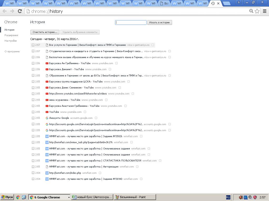Click the page icon of Все услуги по Германии
The image size is (269, 201).
coord(47,45)
